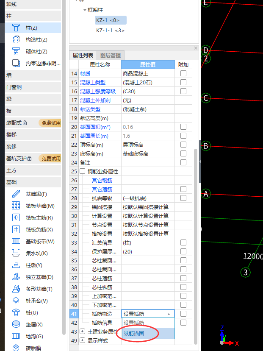
Task: Collapse the 框架柱 tree node
Action: tap(85, 10)
